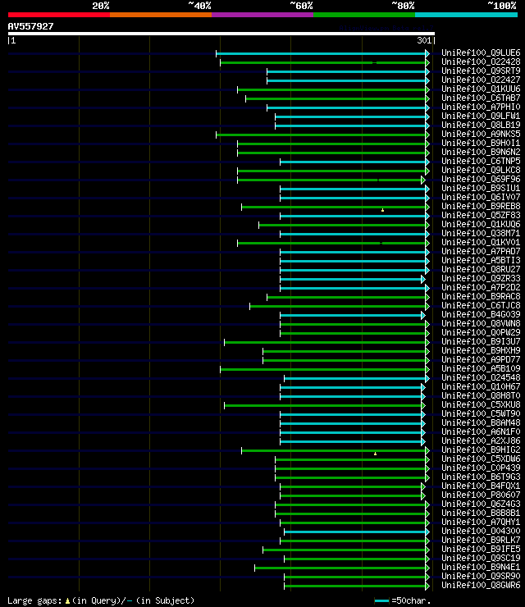Select label UniRef100_C6TJC8
Viewport: 525px width, 607px height.
(x=481, y=305)
